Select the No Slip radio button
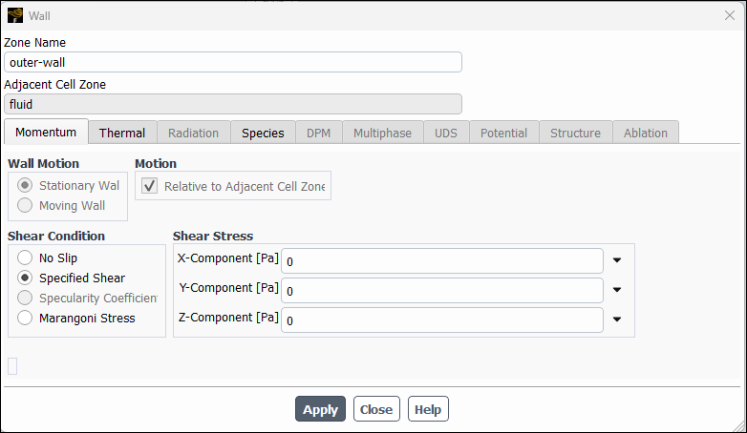The height and width of the screenshot is (433, 747). 25,258
